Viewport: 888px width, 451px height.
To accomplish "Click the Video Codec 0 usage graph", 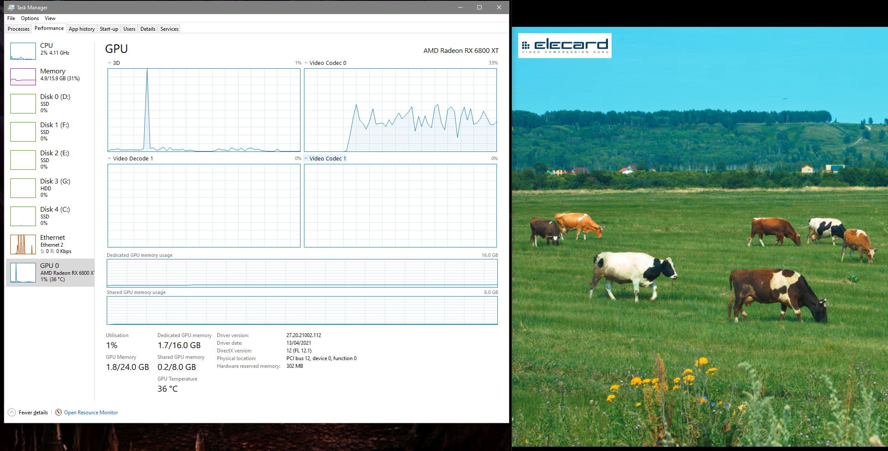I will tap(400, 110).
